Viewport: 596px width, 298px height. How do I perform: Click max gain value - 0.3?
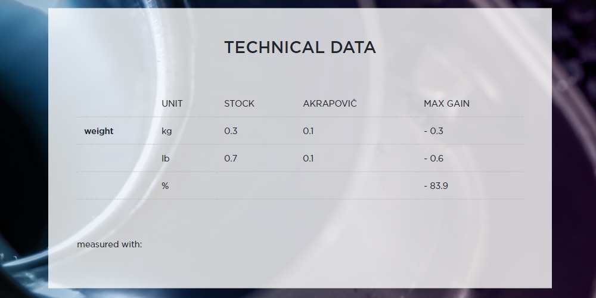[434, 131]
